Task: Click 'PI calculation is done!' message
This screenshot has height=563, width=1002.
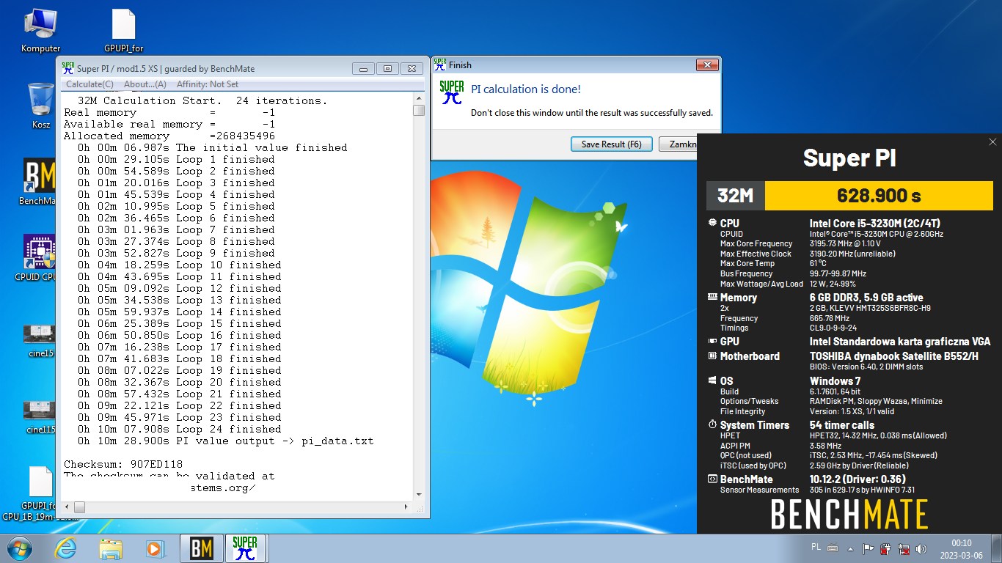Action: [526, 89]
